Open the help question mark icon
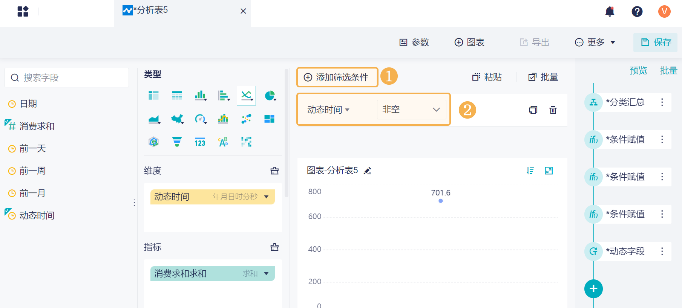Viewport: 682px width, 308px height. pos(637,12)
